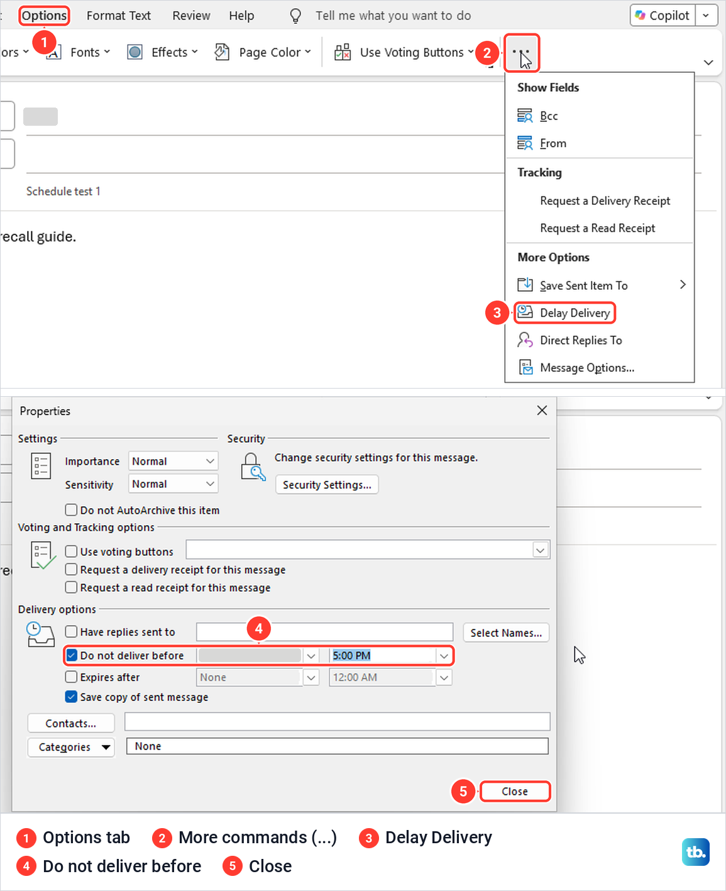Enable the Expires after checkbox
726x891 pixels.
pos(71,677)
